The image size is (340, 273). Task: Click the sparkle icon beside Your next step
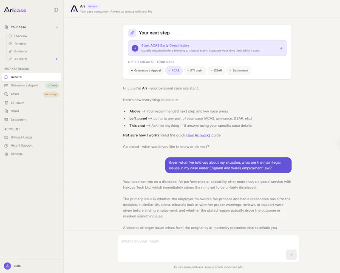[x=132, y=33]
